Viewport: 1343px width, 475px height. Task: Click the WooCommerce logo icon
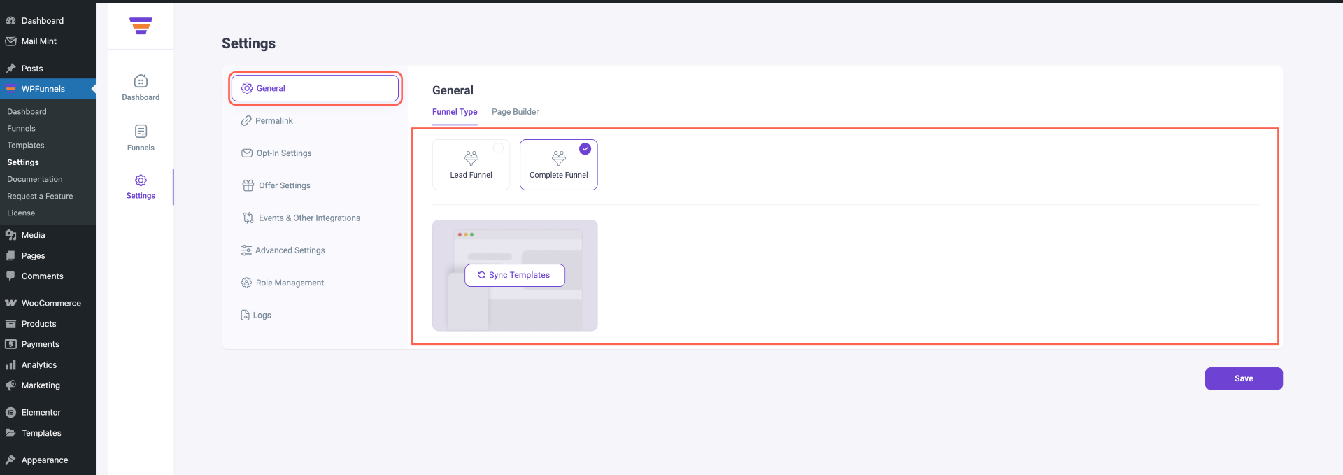(10, 303)
